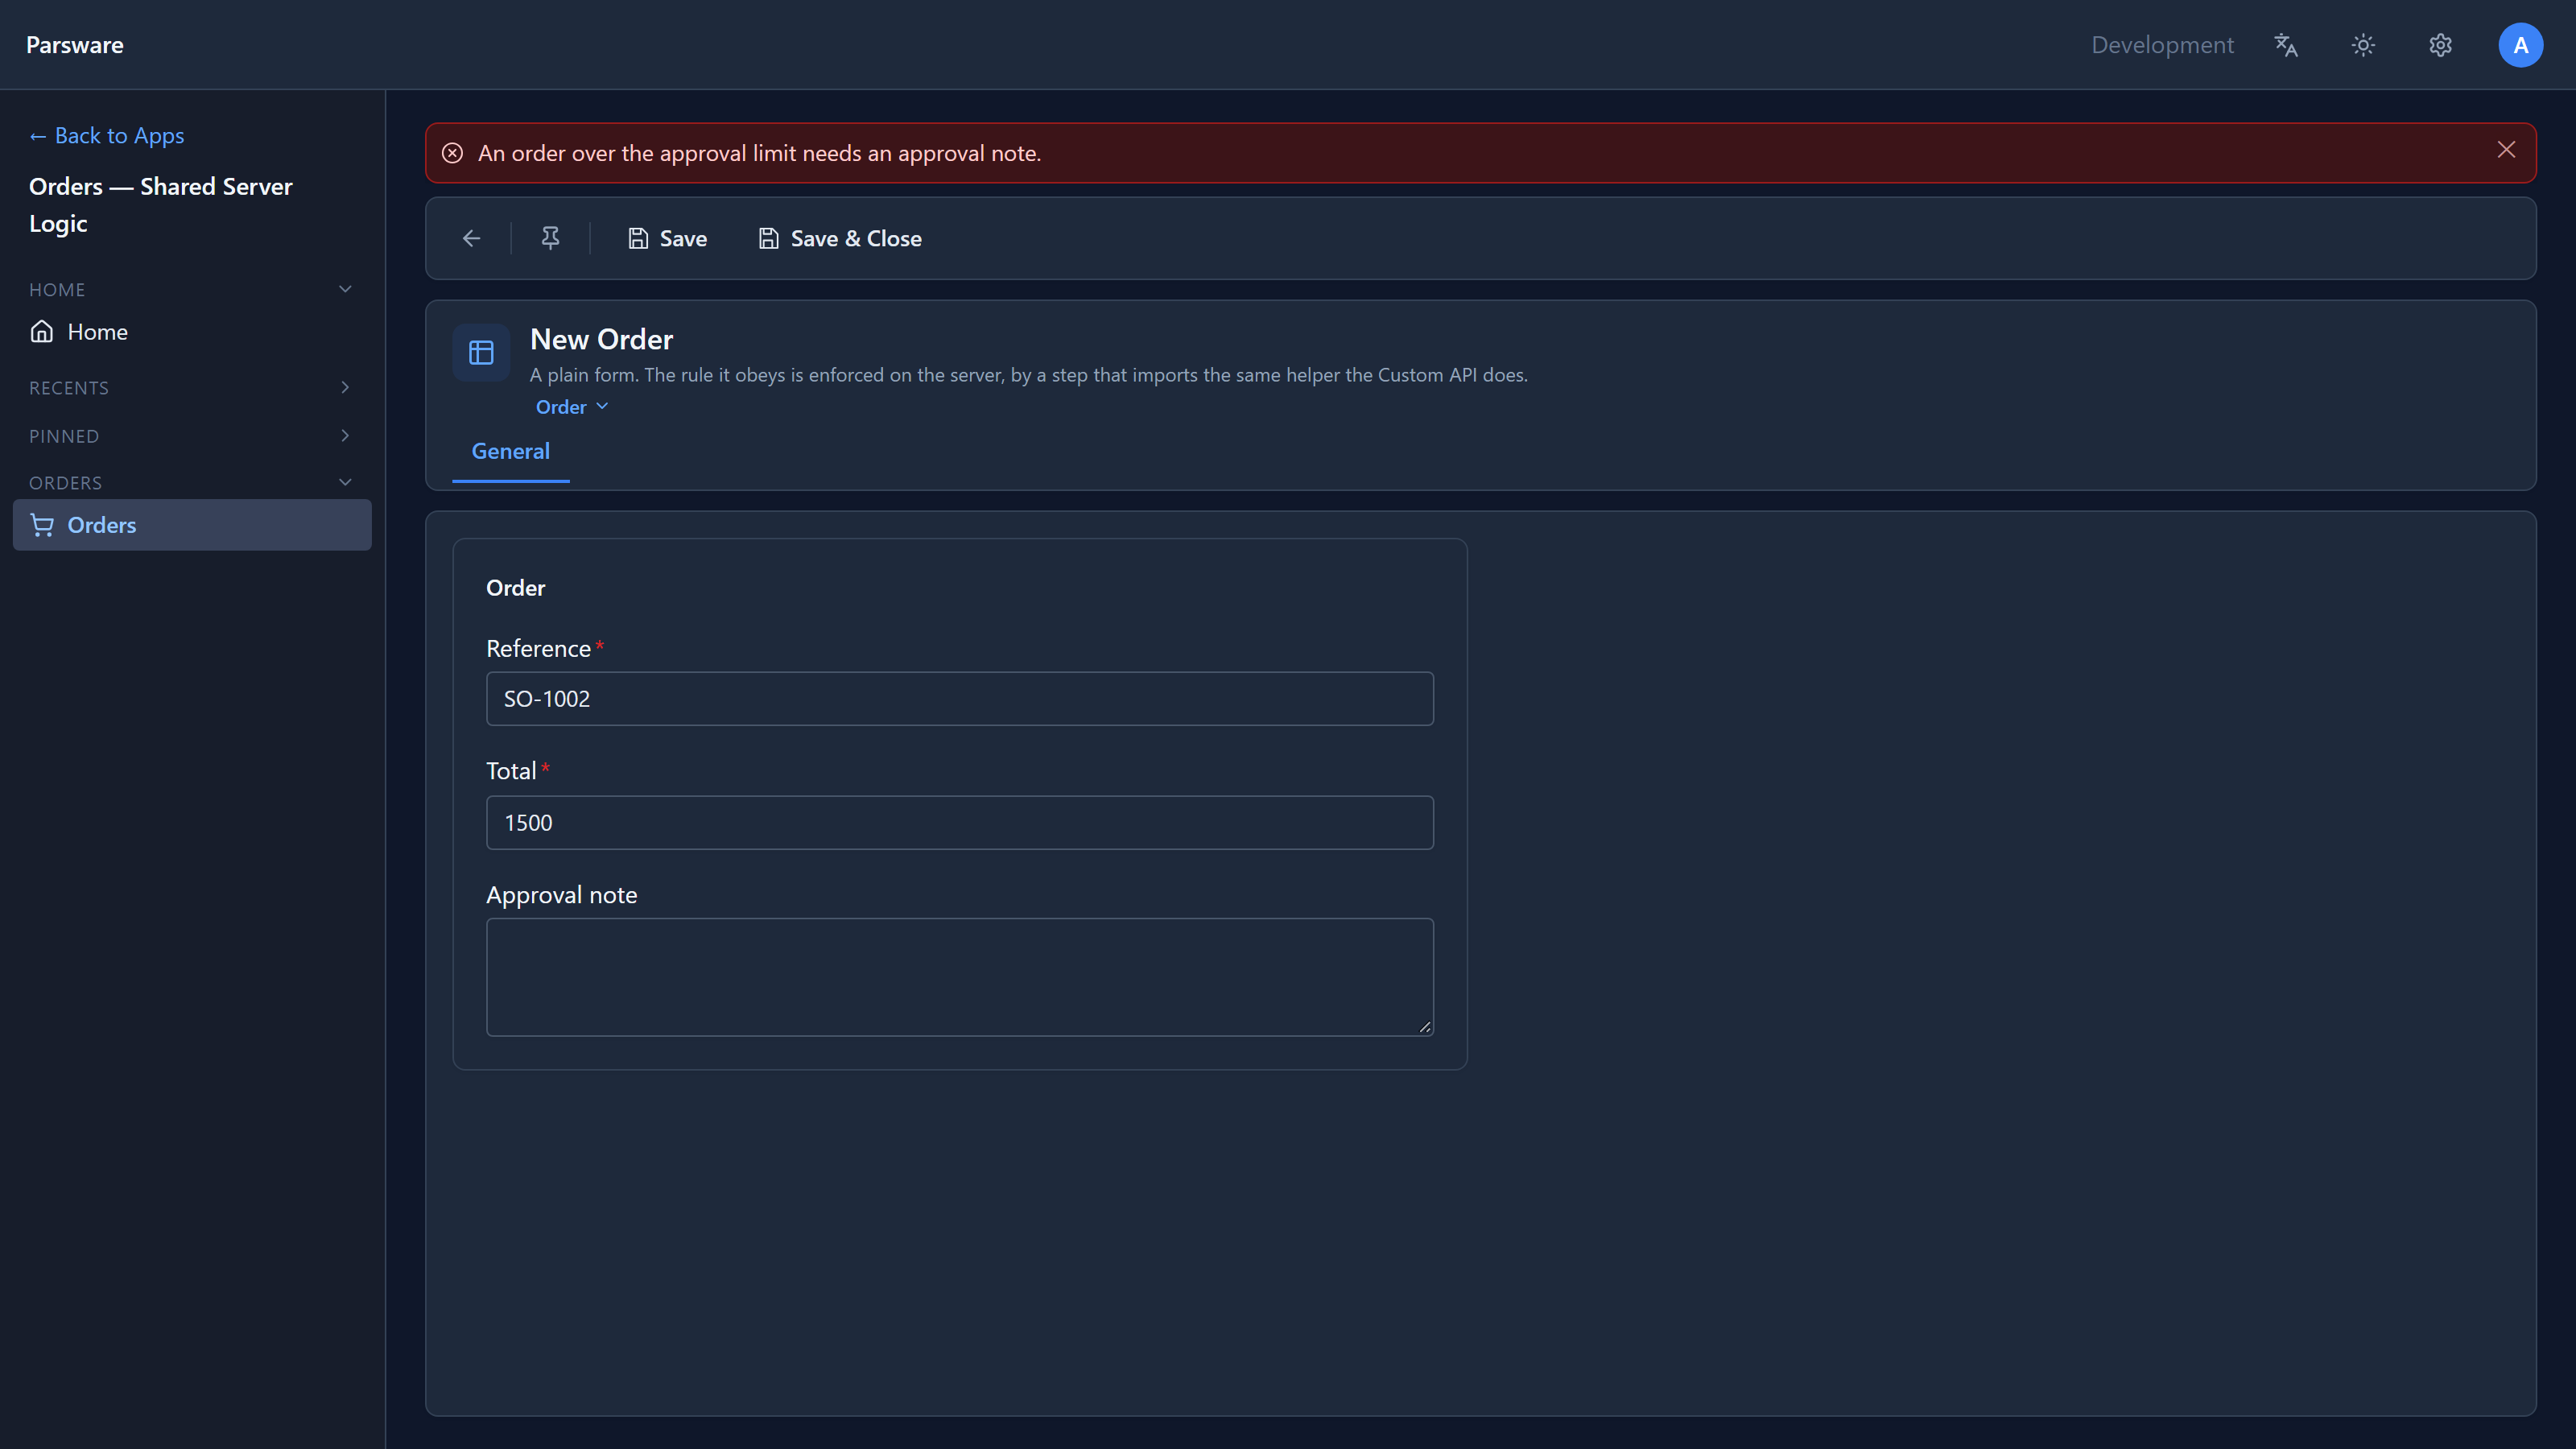The width and height of the screenshot is (2576, 1449).
Task: Click the 'Approval note' label
Action: point(561,895)
